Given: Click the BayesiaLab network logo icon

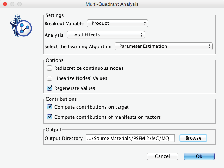Looking at the screenshot, I should [x=21, y=26].
